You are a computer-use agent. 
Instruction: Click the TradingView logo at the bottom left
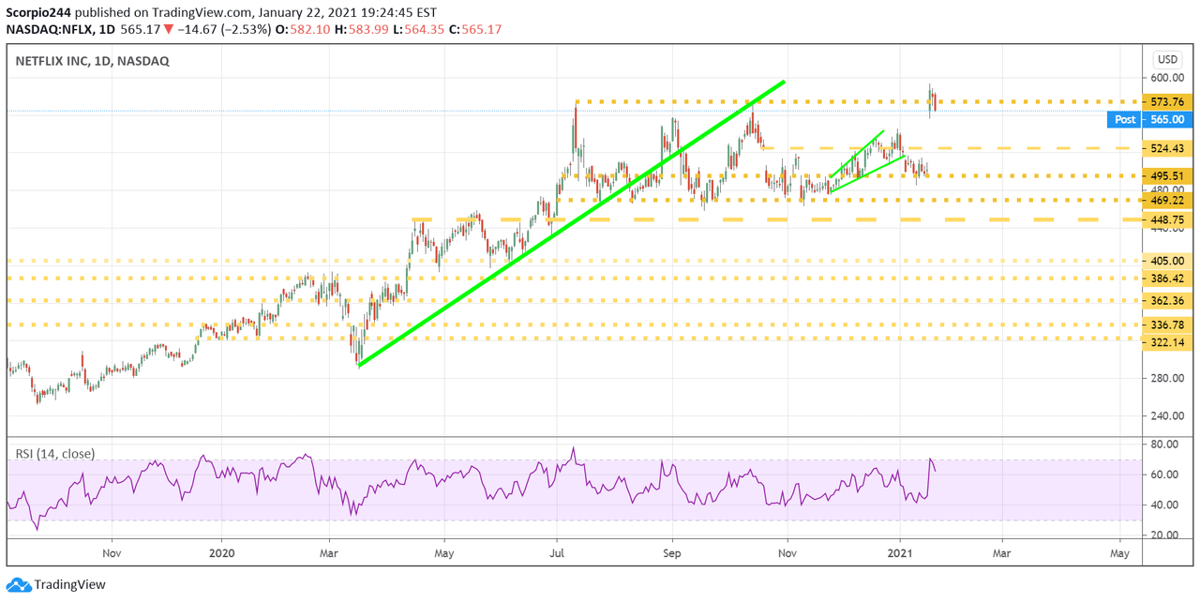click(56, 585)
